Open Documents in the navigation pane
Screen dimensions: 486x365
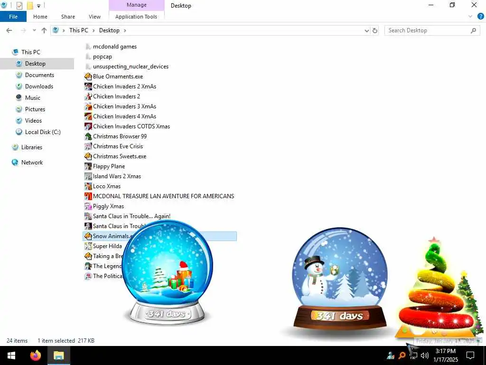(39, 75)
